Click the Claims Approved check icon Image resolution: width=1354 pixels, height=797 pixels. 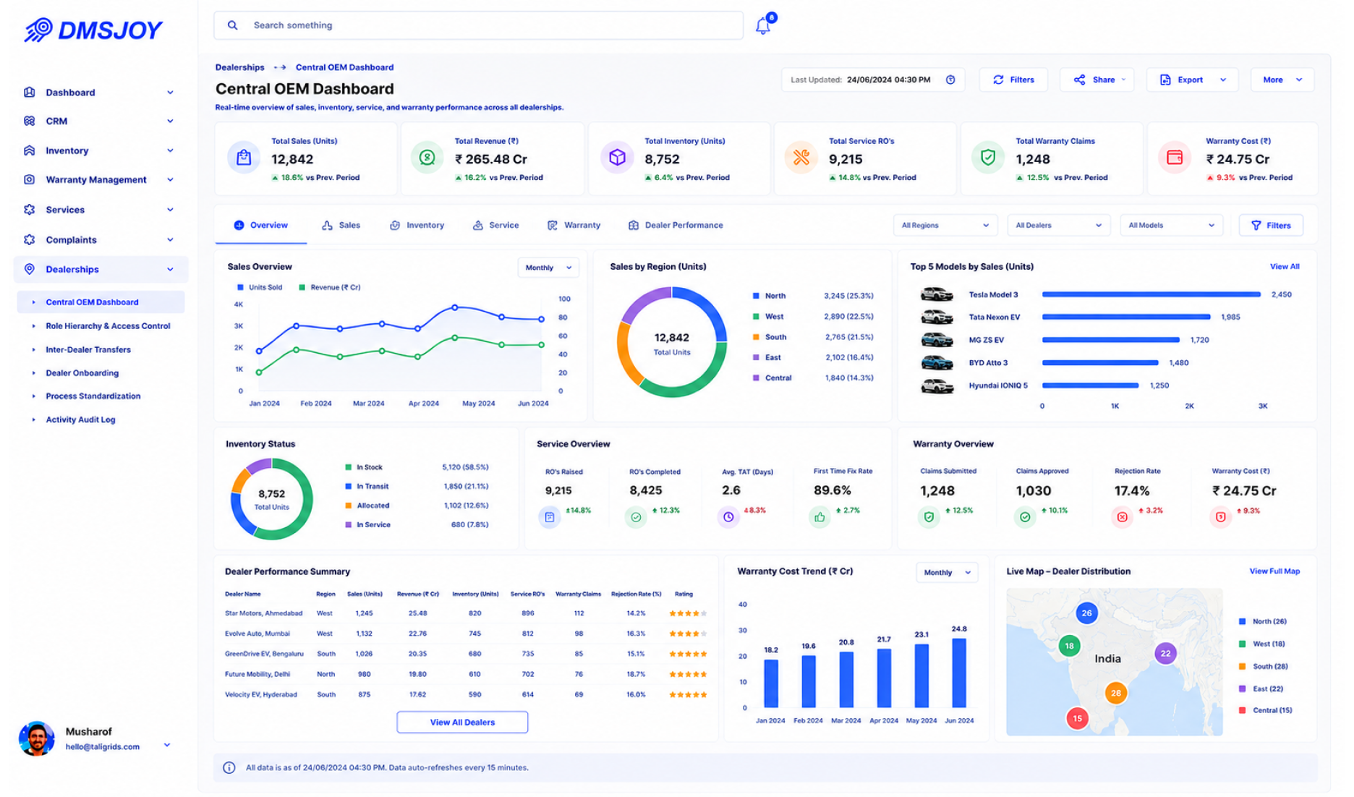click(1025, 517)
